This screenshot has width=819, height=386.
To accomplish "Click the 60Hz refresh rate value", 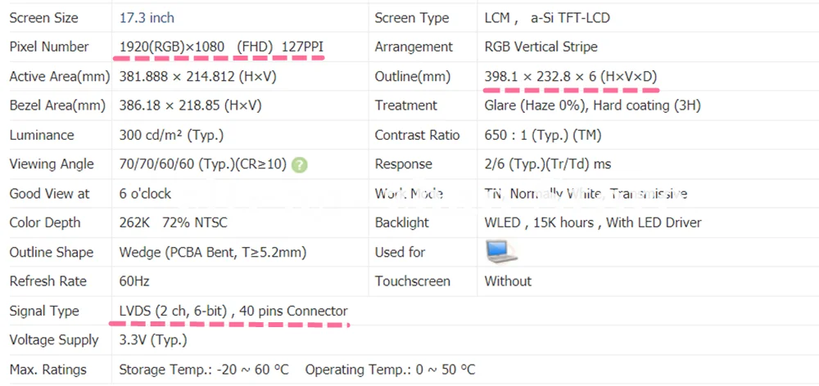I will (134, 281).
